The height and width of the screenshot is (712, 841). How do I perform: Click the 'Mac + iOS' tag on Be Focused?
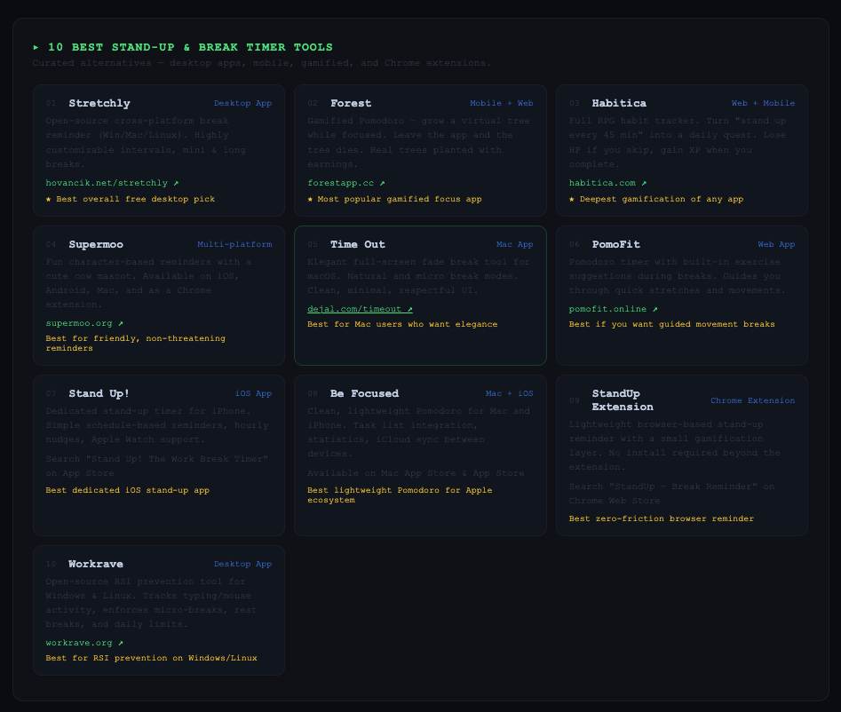510,393
